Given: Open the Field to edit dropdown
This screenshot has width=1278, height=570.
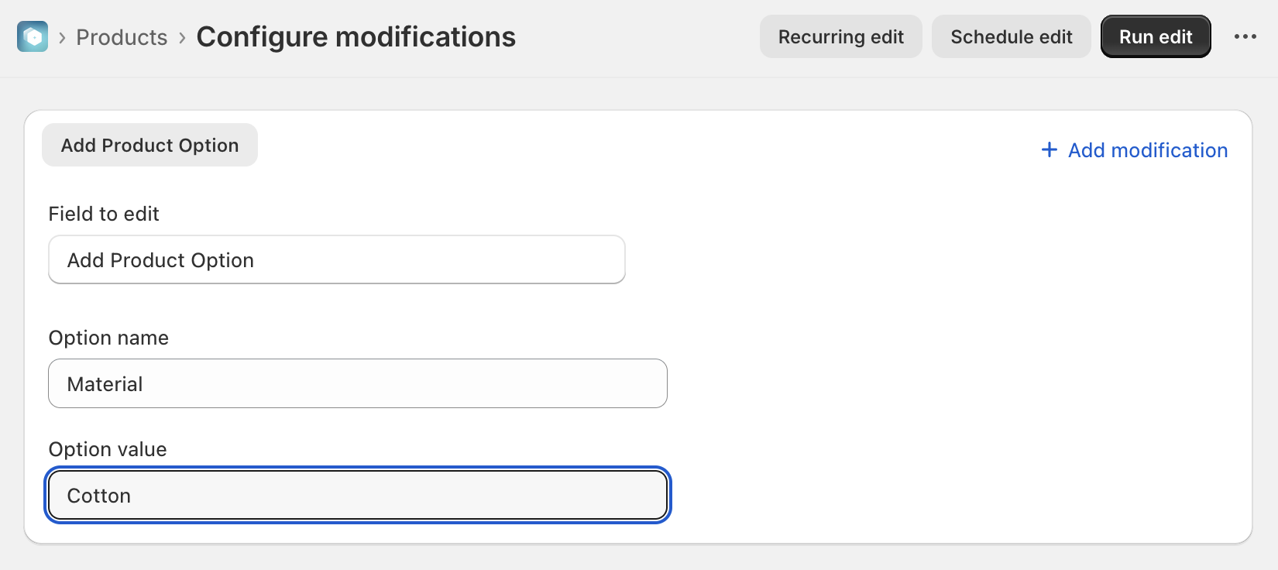Looking at the screenshot, I should coord(336,259).
